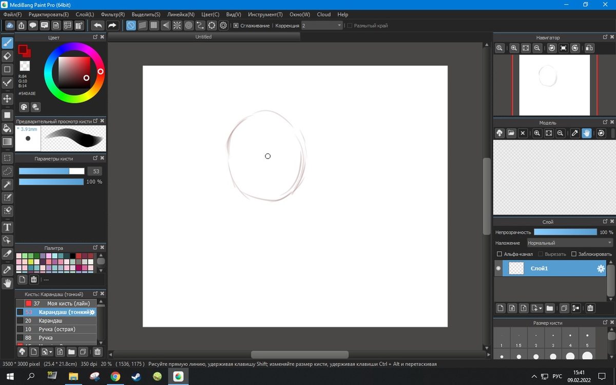Click the Непрозрачность opacity slider
Viewport: 616px width, 385px height.
565,233
